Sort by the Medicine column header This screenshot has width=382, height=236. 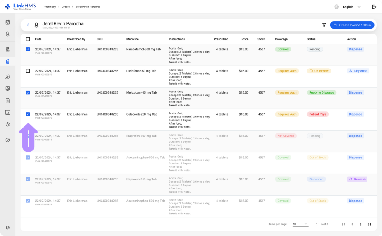[132, 39]
